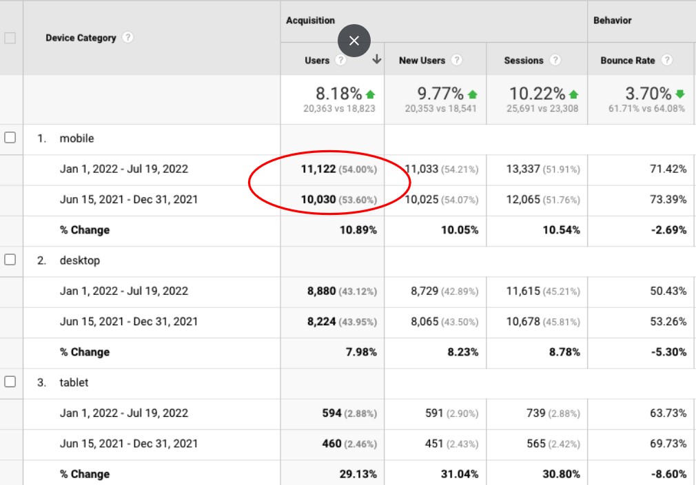
Task: Click the Acquisition section header
Action: point(311,21)
